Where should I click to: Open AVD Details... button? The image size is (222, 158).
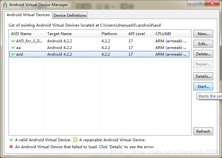[203, 76]
